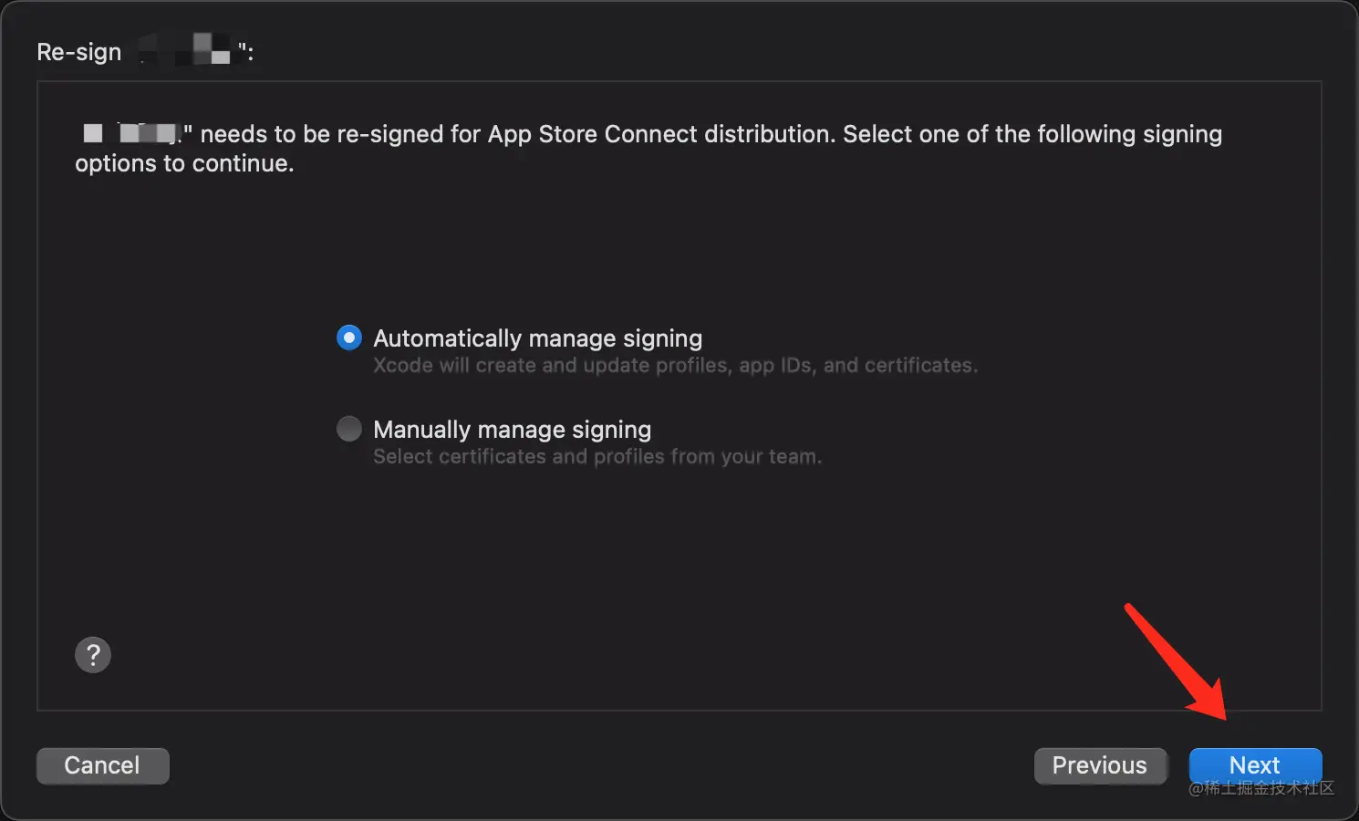Click 'options to continue.' instruction line
This screenshot has width=1359, height=821.
pyautogui.click(x=184, y=163)
